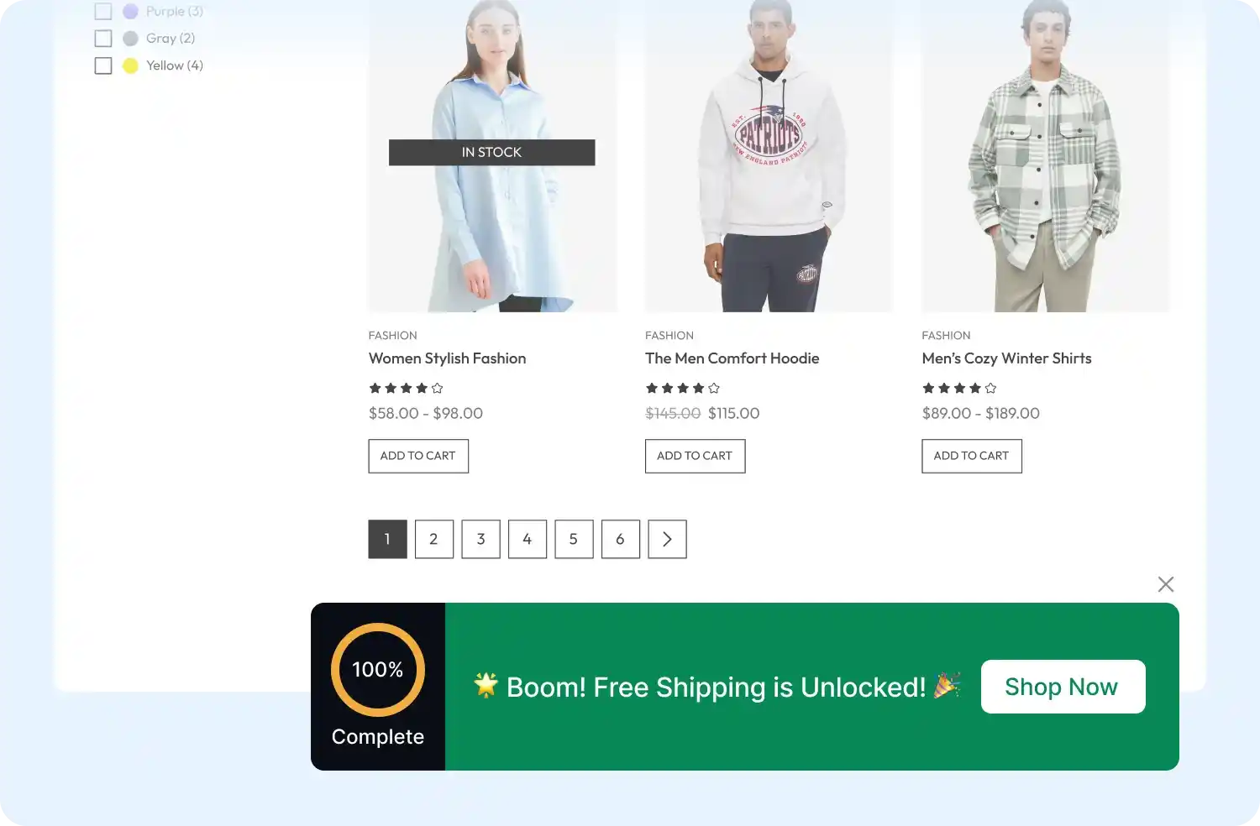This screenshot has height=826, width=1260.
Task: Open page 2 of products
Action: pos(434,539)
